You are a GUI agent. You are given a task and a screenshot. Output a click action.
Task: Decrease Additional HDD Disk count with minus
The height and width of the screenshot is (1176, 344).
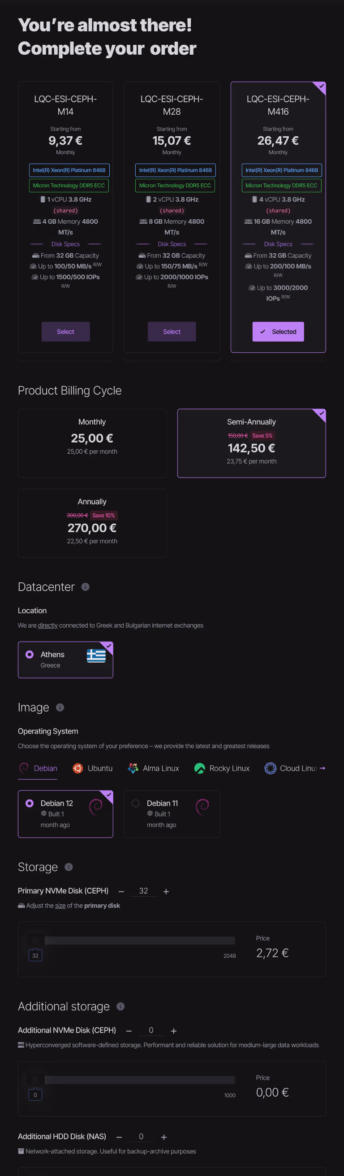(x=119, y=1136)
